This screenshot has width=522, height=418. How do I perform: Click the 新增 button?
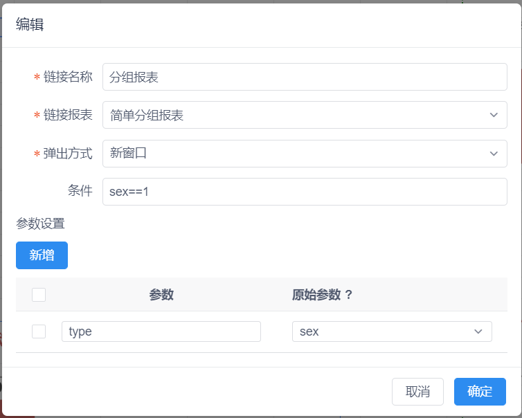coord(42,255)
